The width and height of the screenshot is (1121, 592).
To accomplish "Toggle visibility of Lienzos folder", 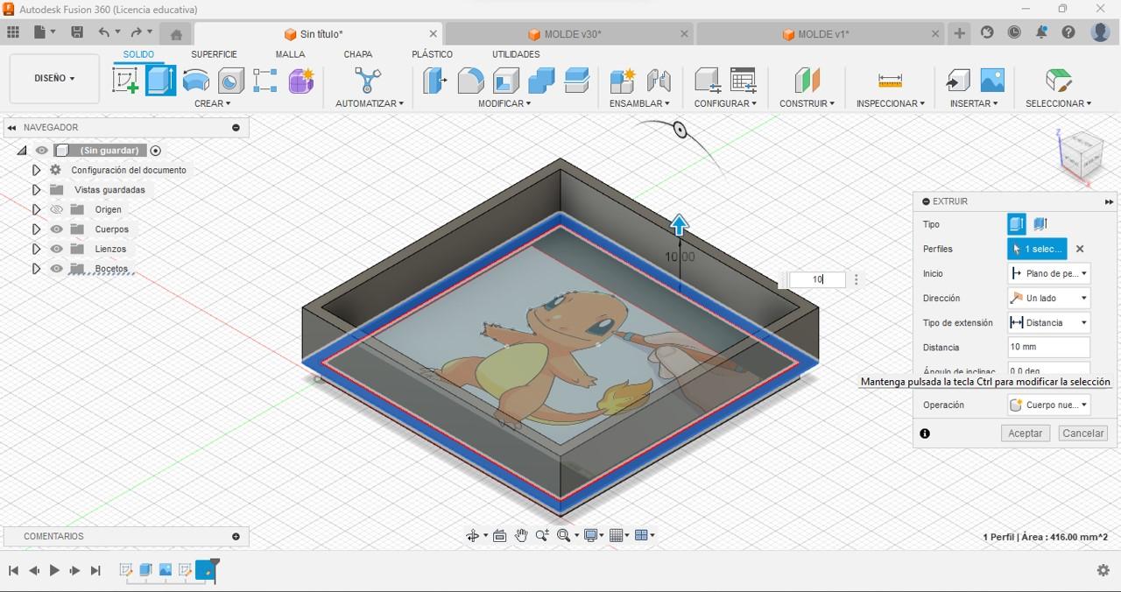I will 57,249.
